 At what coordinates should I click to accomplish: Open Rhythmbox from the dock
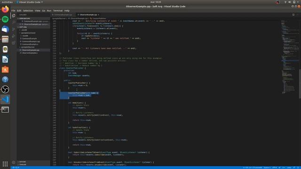pos(5,49)
